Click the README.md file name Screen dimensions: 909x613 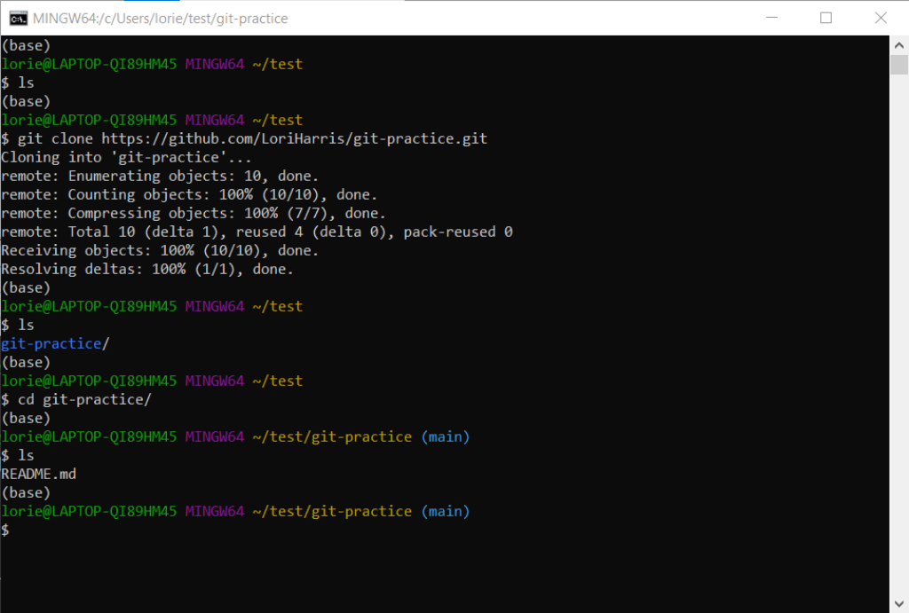point(39,475)
